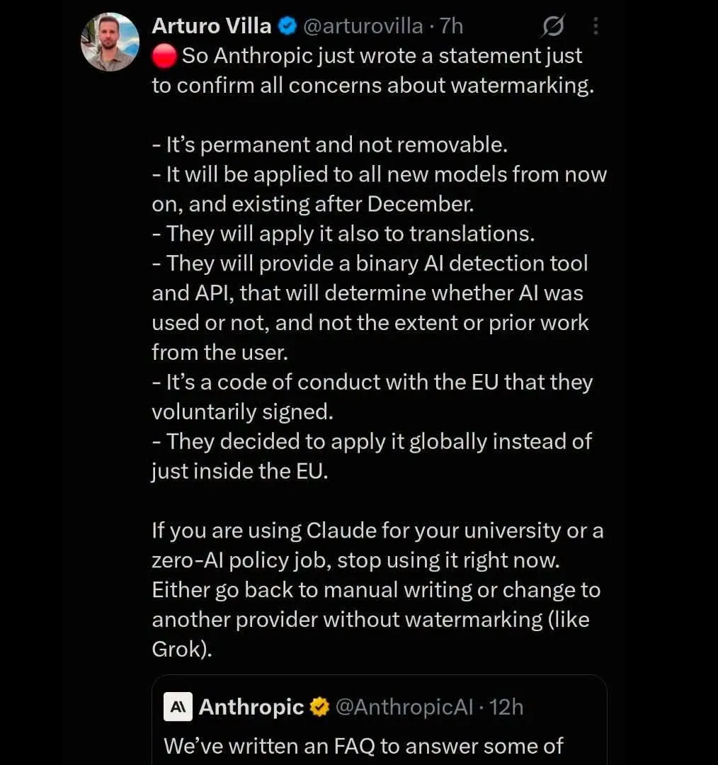Click the blue verified badge beside Arturo Villa
Screen dimensions: 718x765
pyautogui.click(x=287, y=26)
